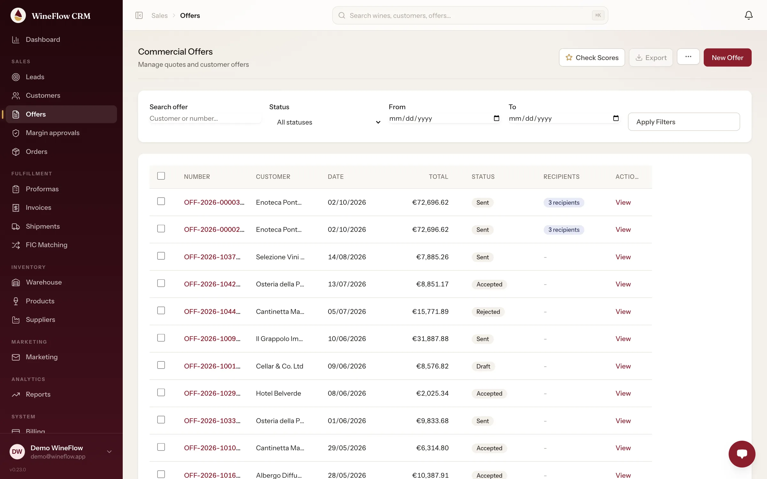
Task: Open offer link OFF-2026-1042
Action: tap(212, 284)
